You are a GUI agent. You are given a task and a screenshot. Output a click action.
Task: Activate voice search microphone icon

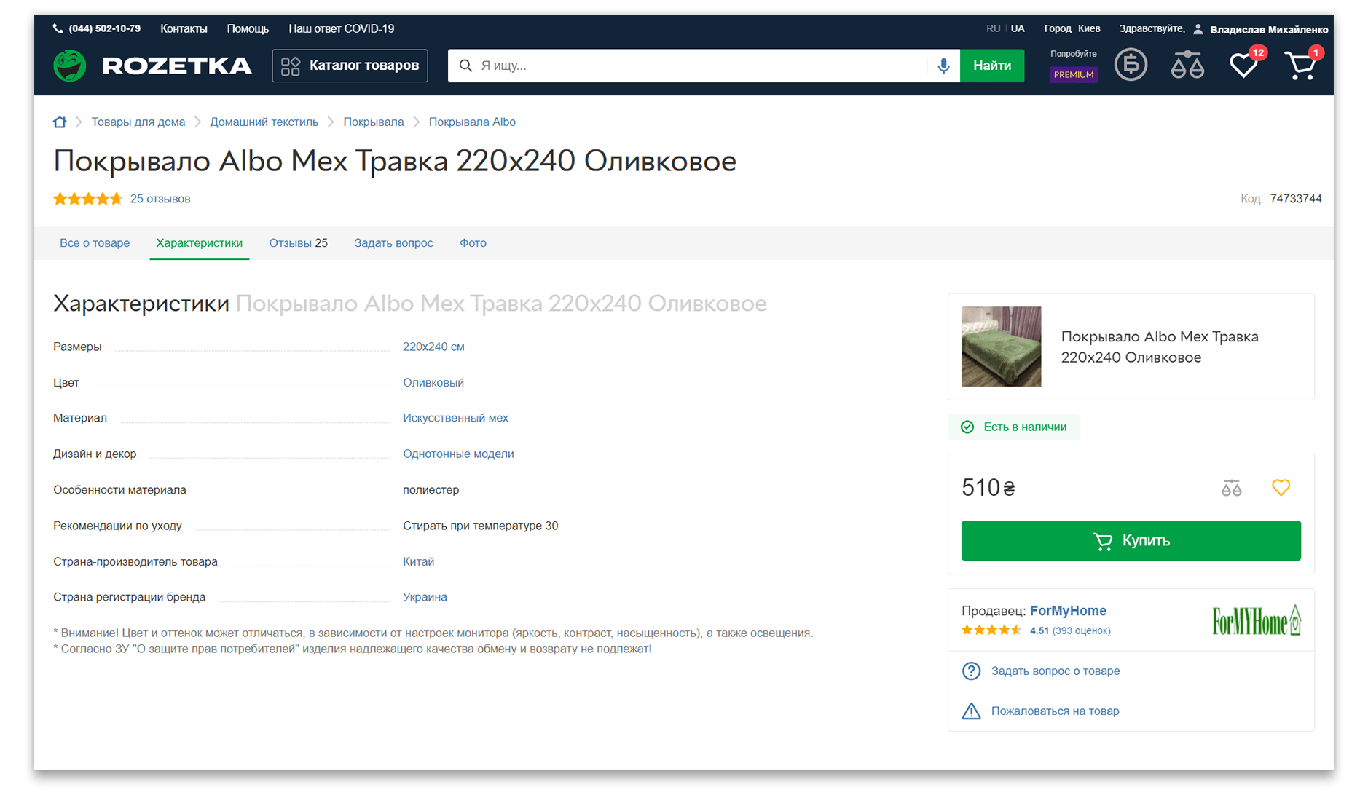point(943,66)
